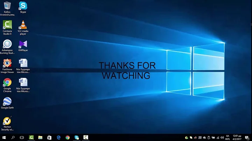Select the Google Chrome desktop shortcut
The height and width of the screenshot is (141, 252).
click(x=7, y=85)
